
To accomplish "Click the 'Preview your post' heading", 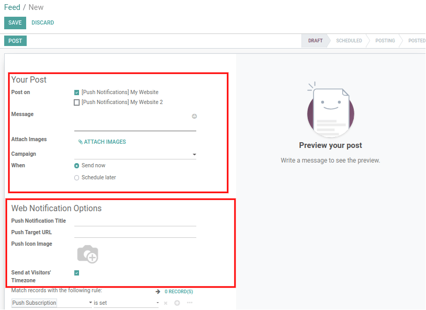I will [330, 145].
